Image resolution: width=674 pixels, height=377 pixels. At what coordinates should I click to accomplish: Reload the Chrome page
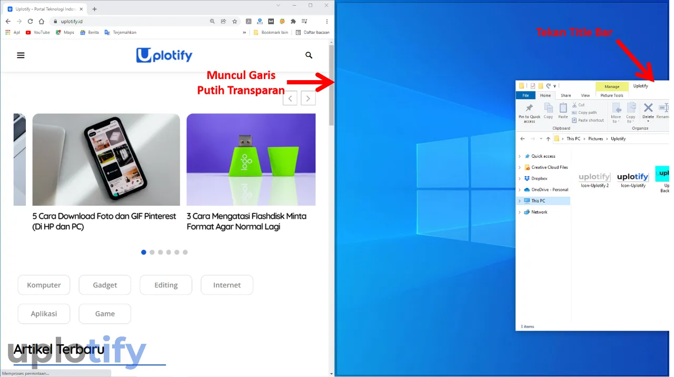[x=30, y=22]
